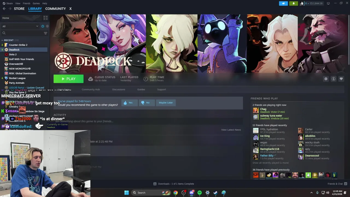Switch library to collections grid view icon
350x197 pixels.
tap(45, 18)
